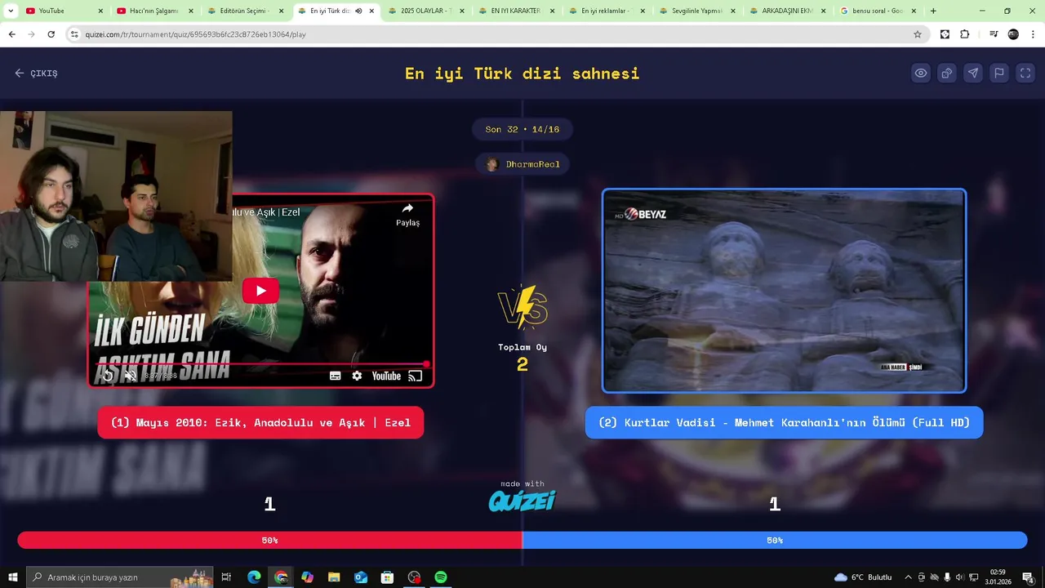
Task: Exit the tournament with ÇIKIŞ
Action: point(36,73)
